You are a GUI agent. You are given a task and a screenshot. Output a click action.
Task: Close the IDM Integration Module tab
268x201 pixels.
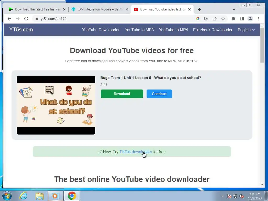(x=127, y=9)
